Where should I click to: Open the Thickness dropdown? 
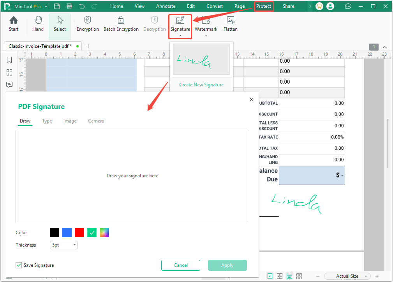[x=63, y=245]
